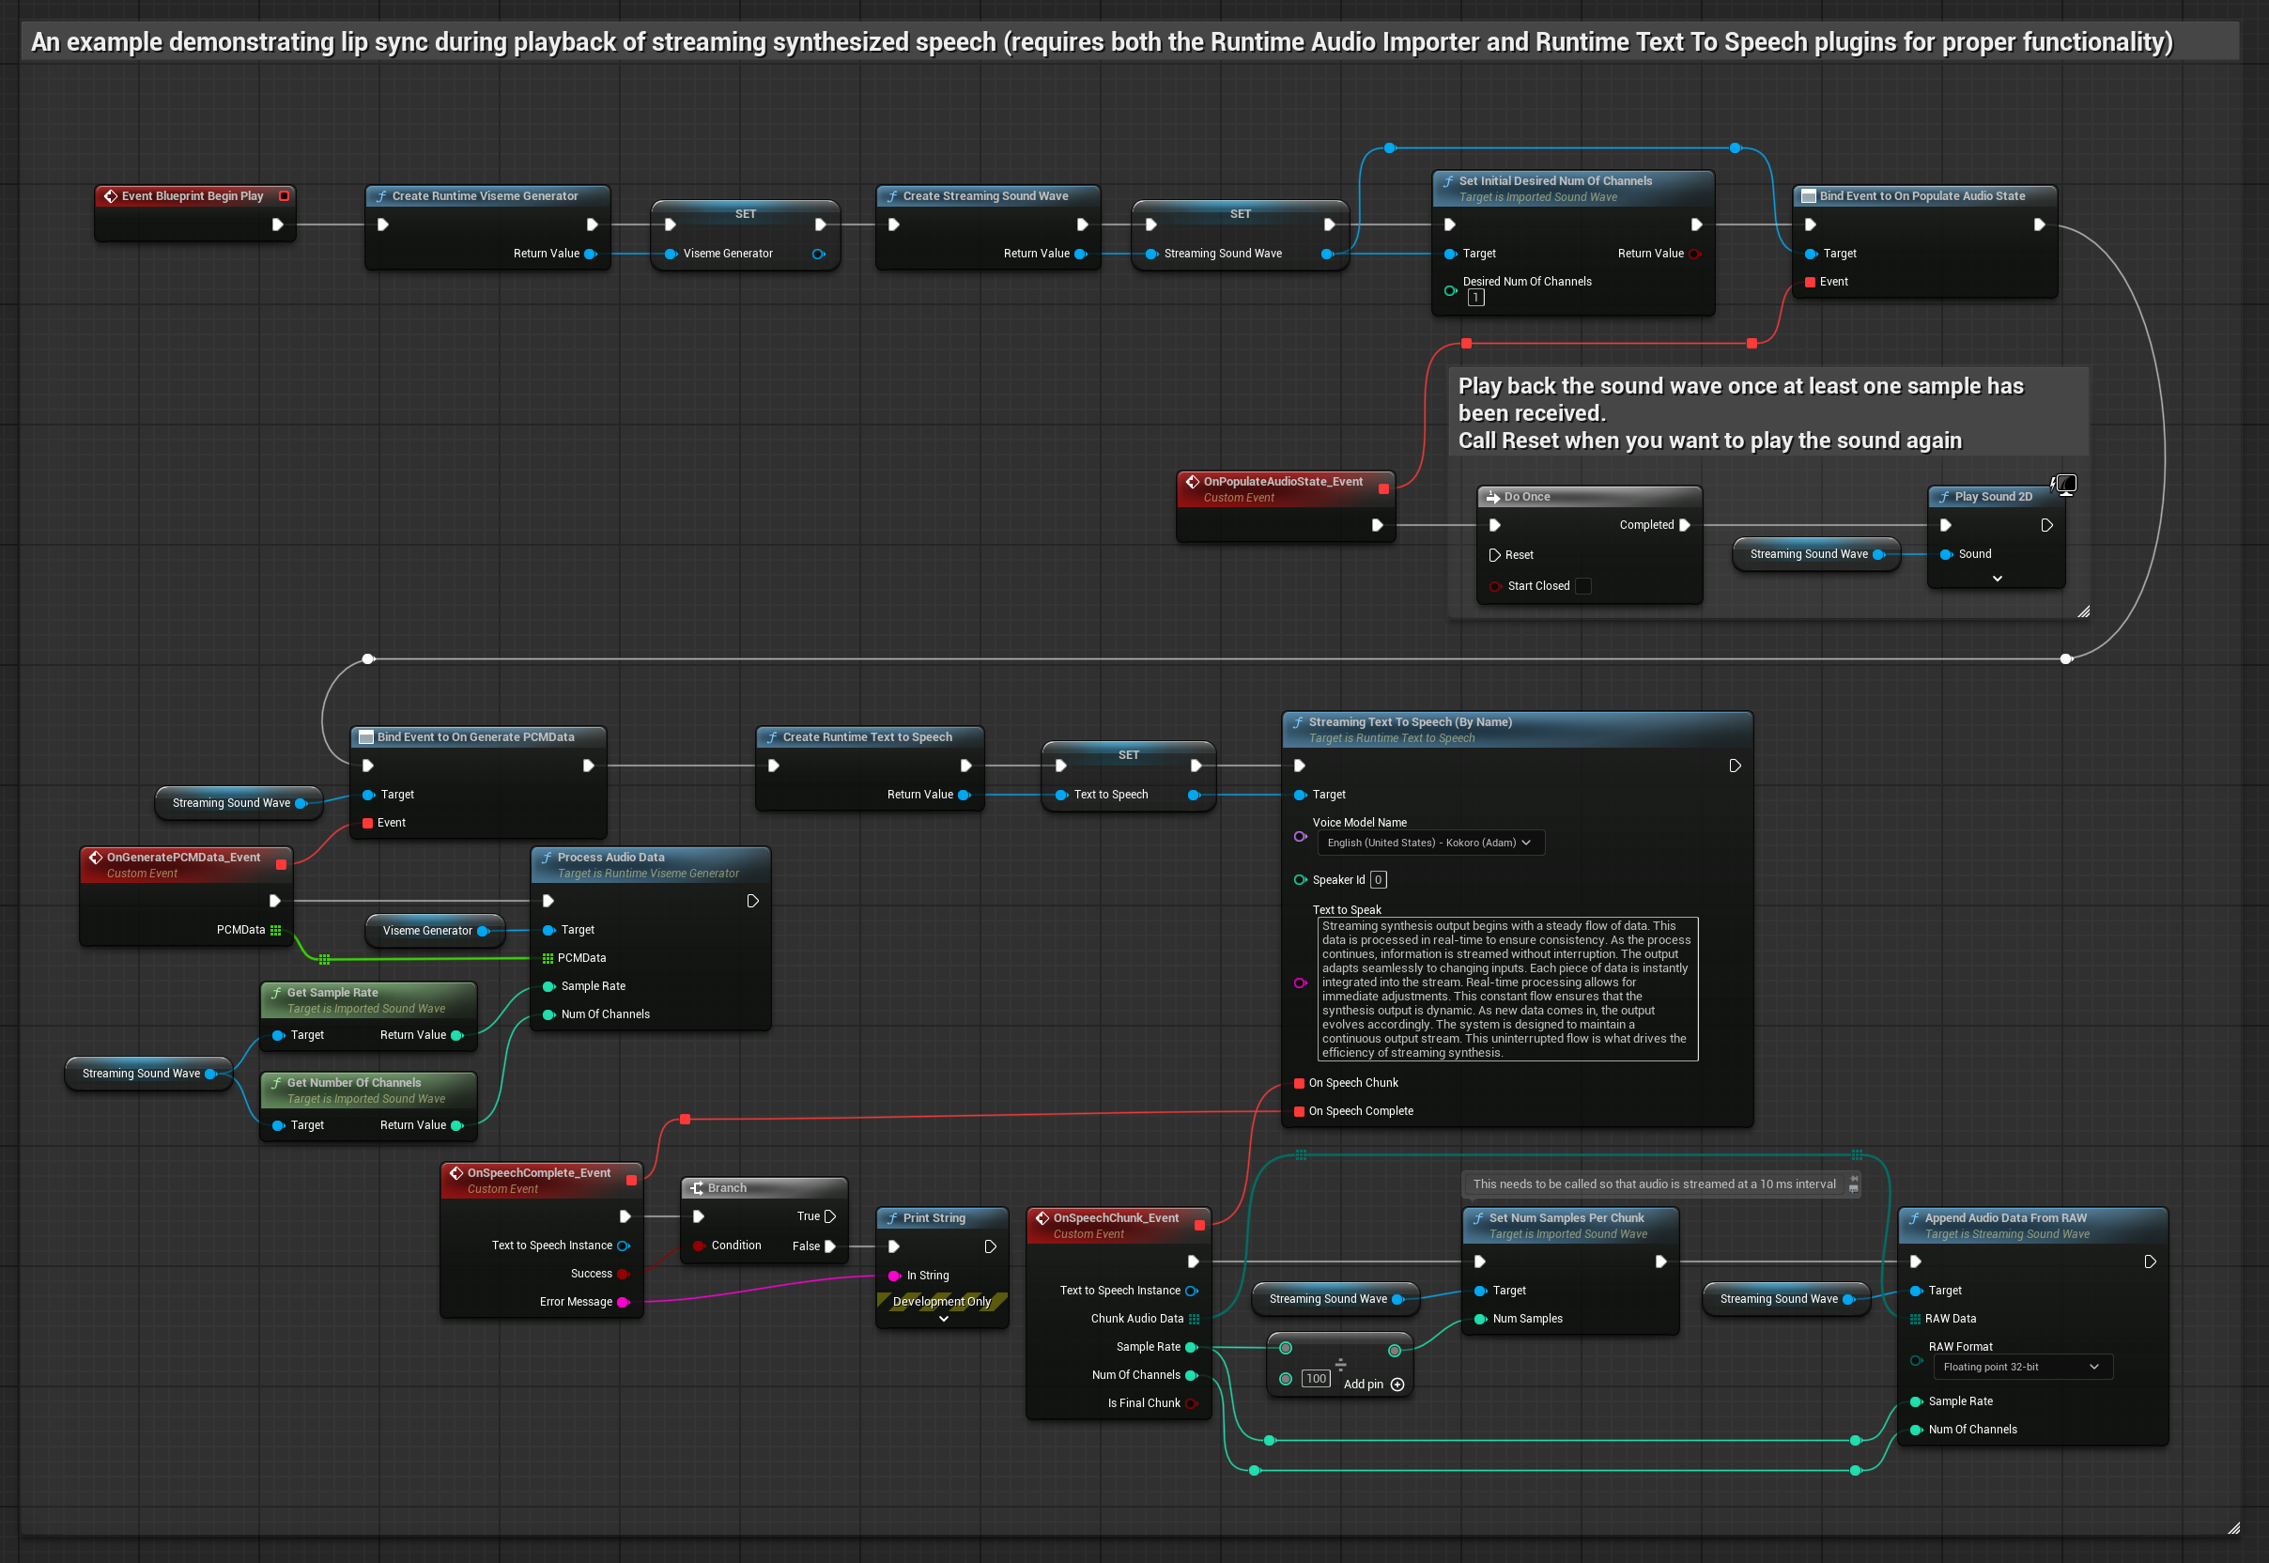Click the Desired Num Of Channels value field

click(x=1475, y=298)
